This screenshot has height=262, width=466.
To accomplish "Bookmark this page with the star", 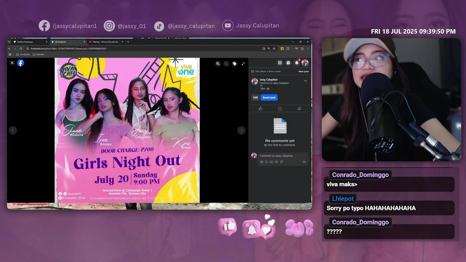I will [x=274, y=48].
